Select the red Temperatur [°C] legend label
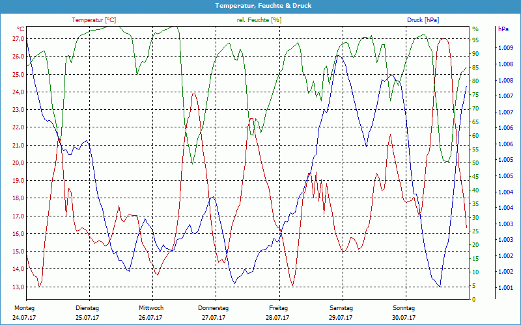This screenshot has height=325, width=521. point(94,20)
